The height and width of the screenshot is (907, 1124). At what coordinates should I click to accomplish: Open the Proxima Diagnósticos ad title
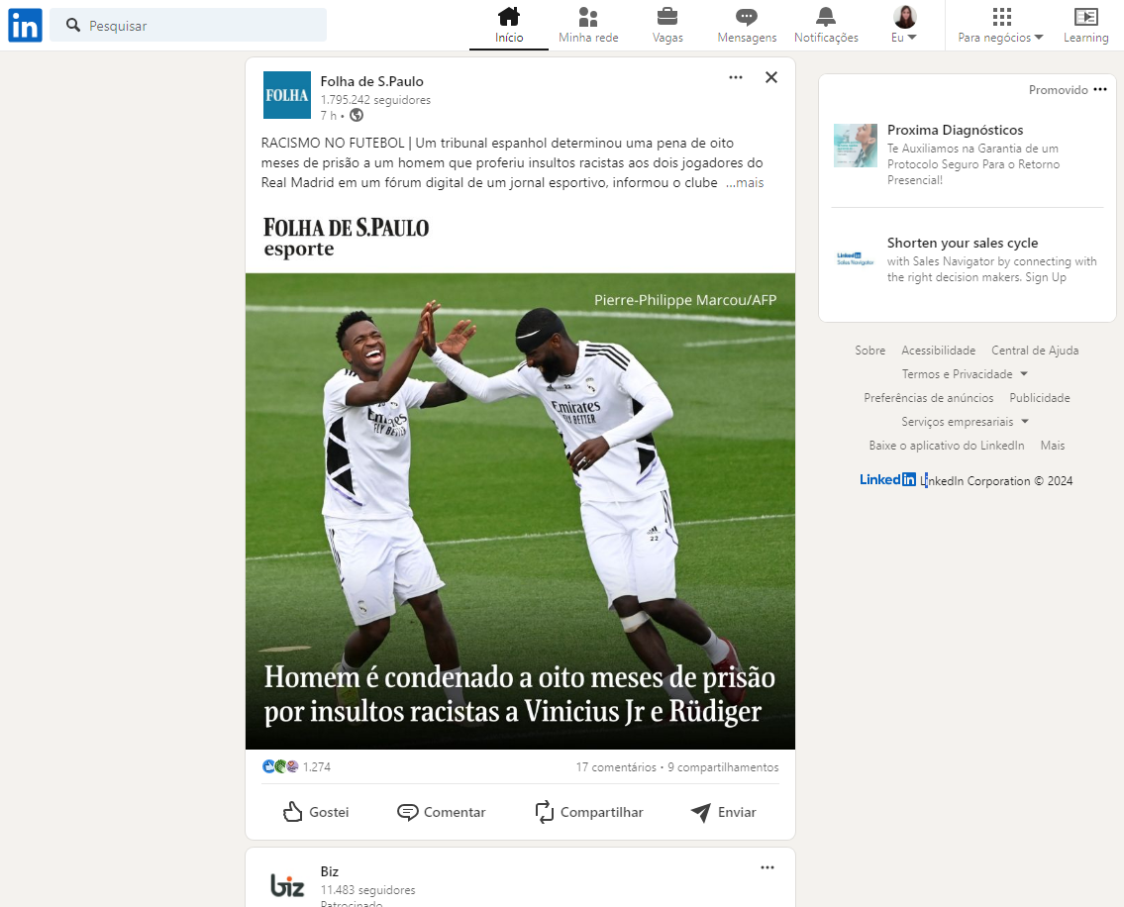point(955,130)
